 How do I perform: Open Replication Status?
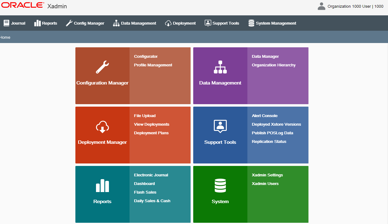[x=269, y=142]
